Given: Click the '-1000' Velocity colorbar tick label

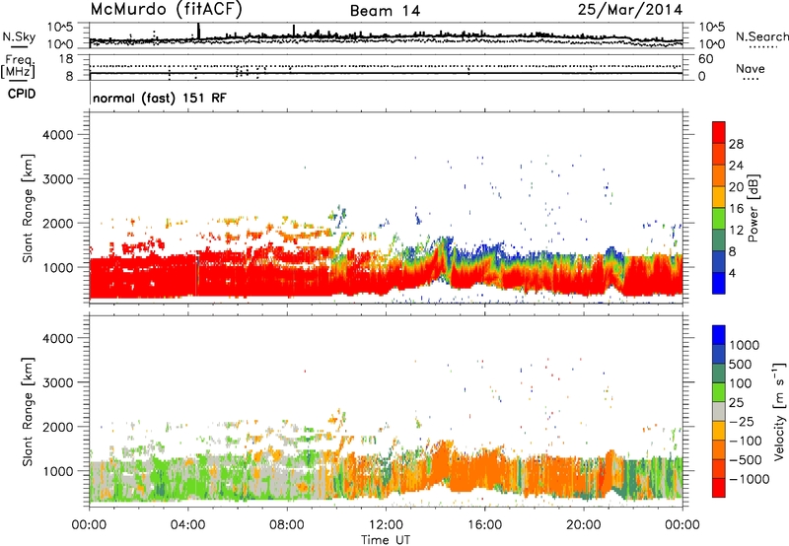Looking at the screenshot, I should (750, 479).
